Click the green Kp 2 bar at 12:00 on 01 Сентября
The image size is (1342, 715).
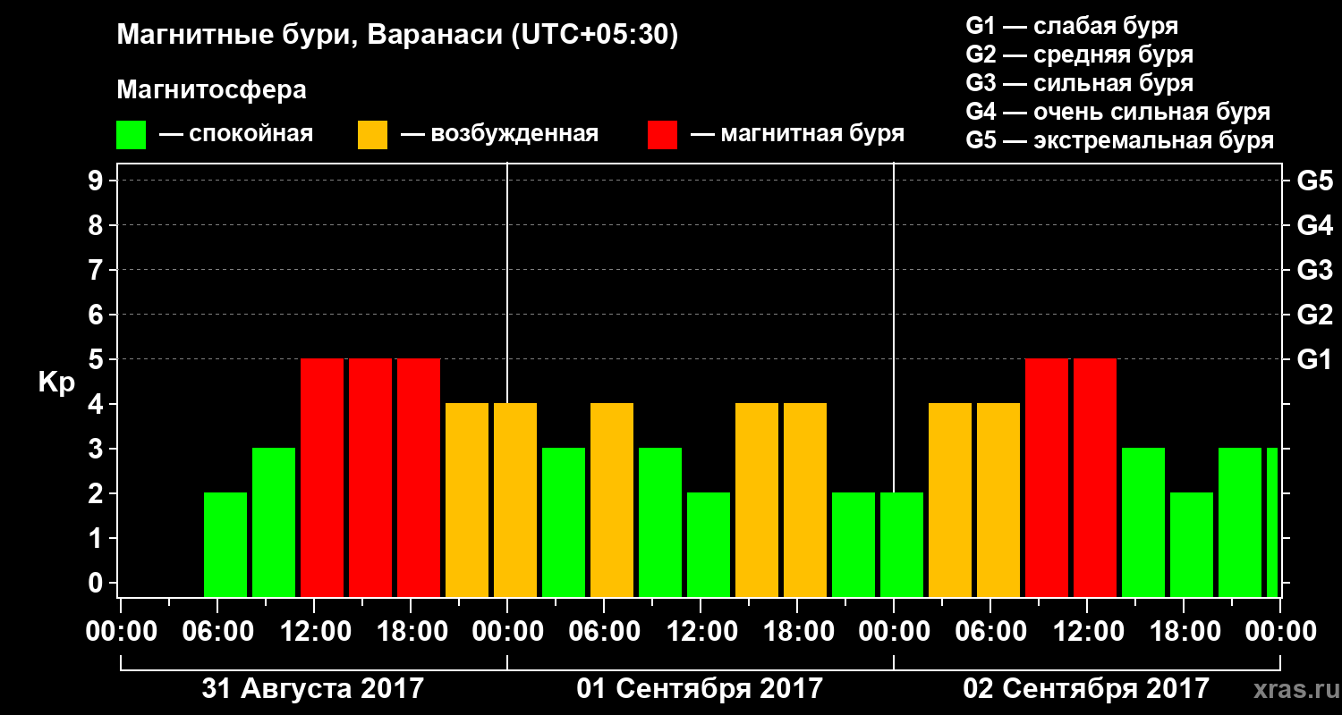click(x=709, y=544)
